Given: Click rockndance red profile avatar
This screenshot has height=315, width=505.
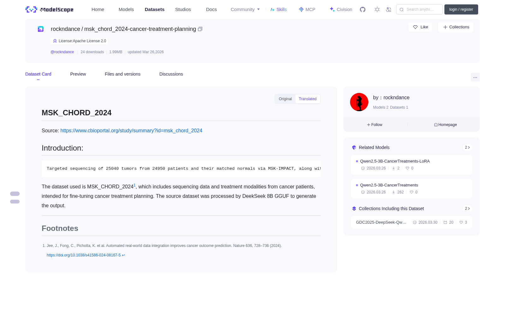Looking at the screenshot, I should click(x=359, y=102).
